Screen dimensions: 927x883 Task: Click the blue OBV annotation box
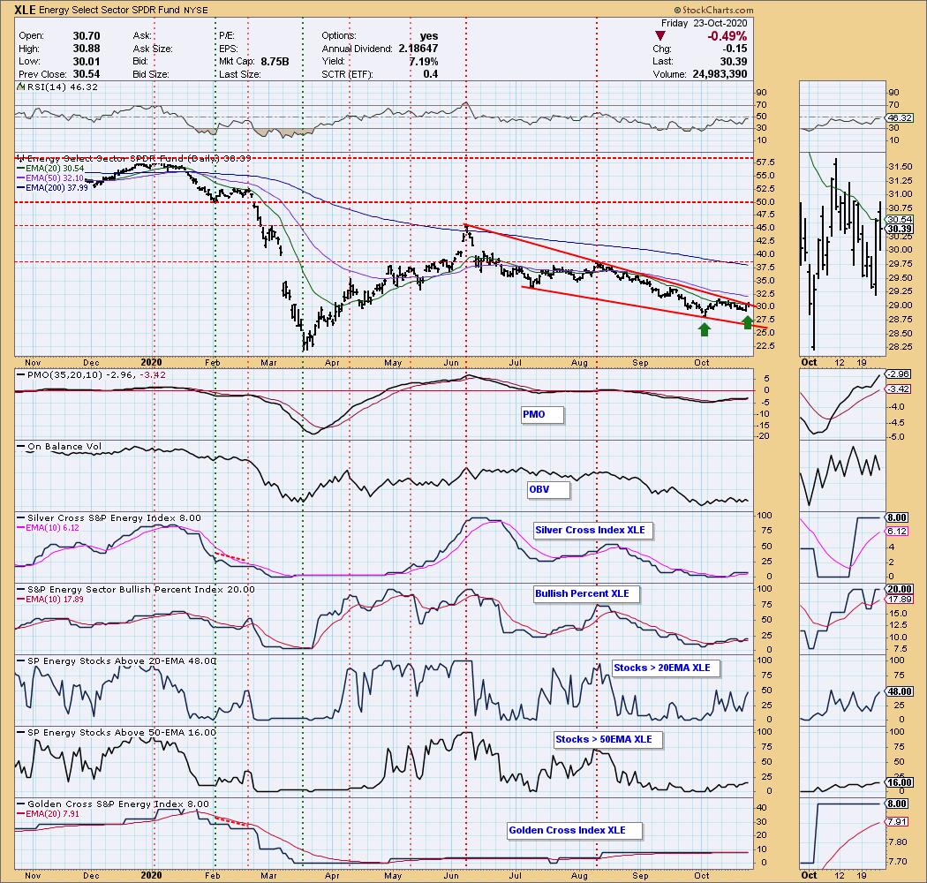coord(548,490)
